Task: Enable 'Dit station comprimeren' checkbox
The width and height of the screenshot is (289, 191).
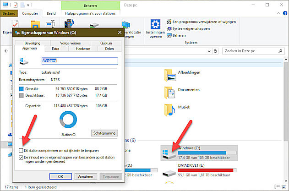Action: point(22,150)
